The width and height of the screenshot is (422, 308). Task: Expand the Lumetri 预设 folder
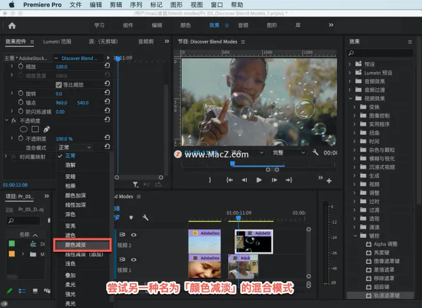click(x=350, y=73)
